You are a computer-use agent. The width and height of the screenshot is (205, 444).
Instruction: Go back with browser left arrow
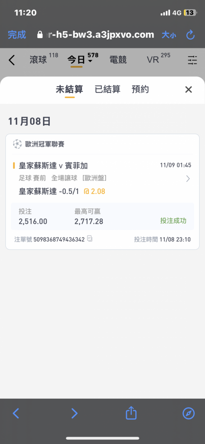(x=16, y=413)
